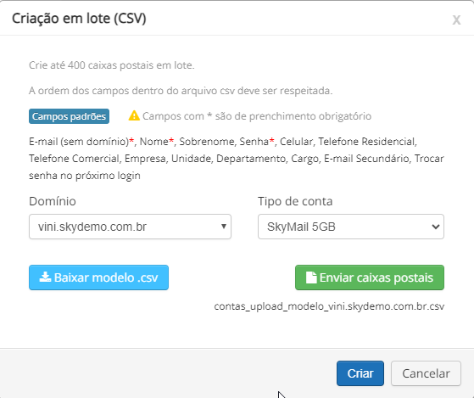Click the arrow of the Domínio select

[x=224, y=227]
